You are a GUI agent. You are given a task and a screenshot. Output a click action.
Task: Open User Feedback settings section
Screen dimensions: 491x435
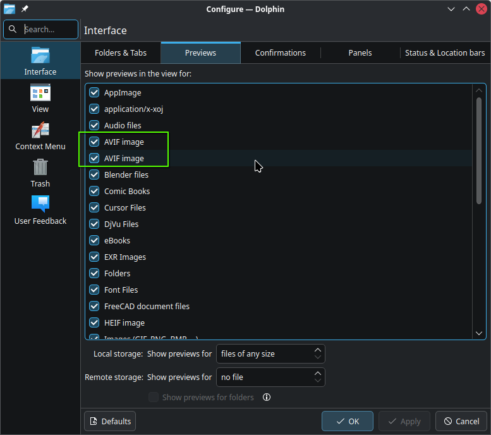coord(40,209)
